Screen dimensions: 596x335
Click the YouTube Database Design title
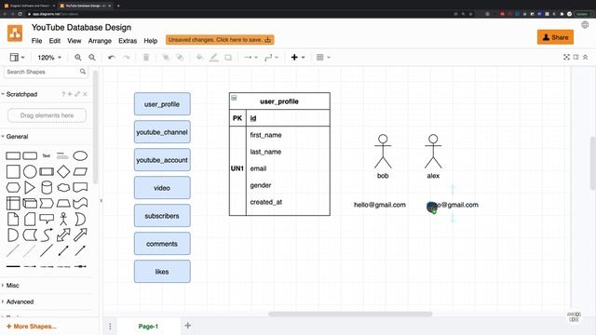pyautogui.click(x=81, y=27)
